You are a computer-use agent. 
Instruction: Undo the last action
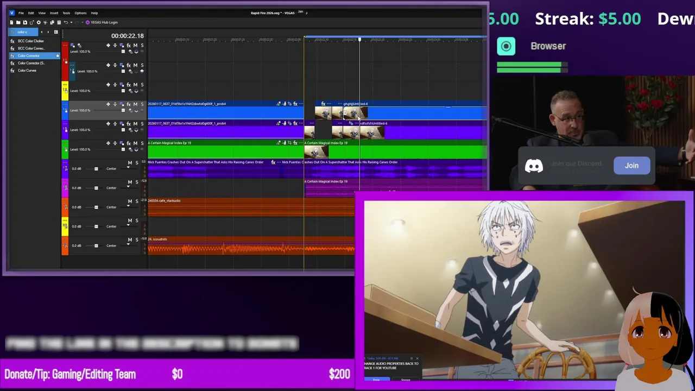coord(66,22)
